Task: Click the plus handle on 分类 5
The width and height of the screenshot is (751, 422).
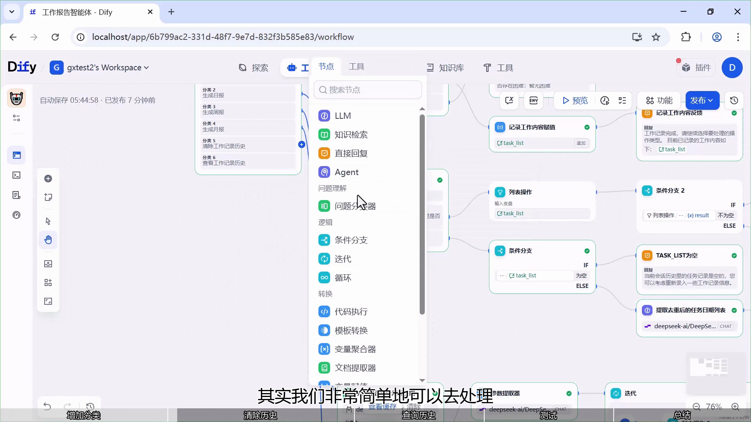Action: click(x=302, y=145)
